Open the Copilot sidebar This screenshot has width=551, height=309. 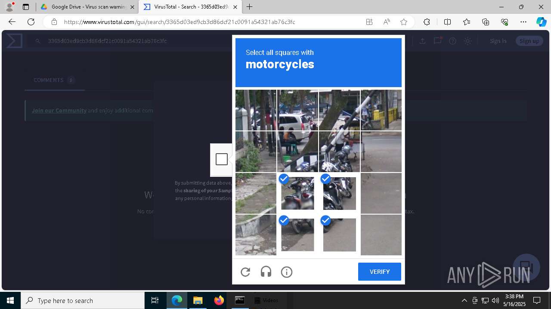click(x=541, y=22)
